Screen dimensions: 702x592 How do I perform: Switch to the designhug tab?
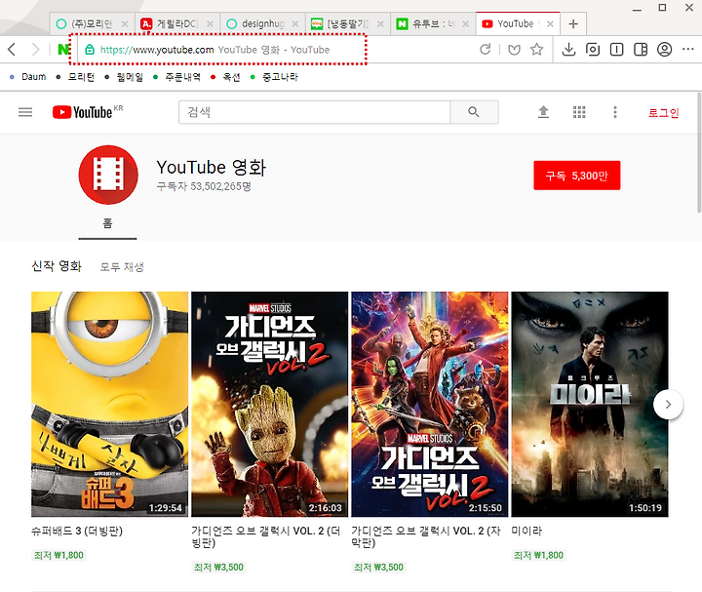tap(262, 23)
